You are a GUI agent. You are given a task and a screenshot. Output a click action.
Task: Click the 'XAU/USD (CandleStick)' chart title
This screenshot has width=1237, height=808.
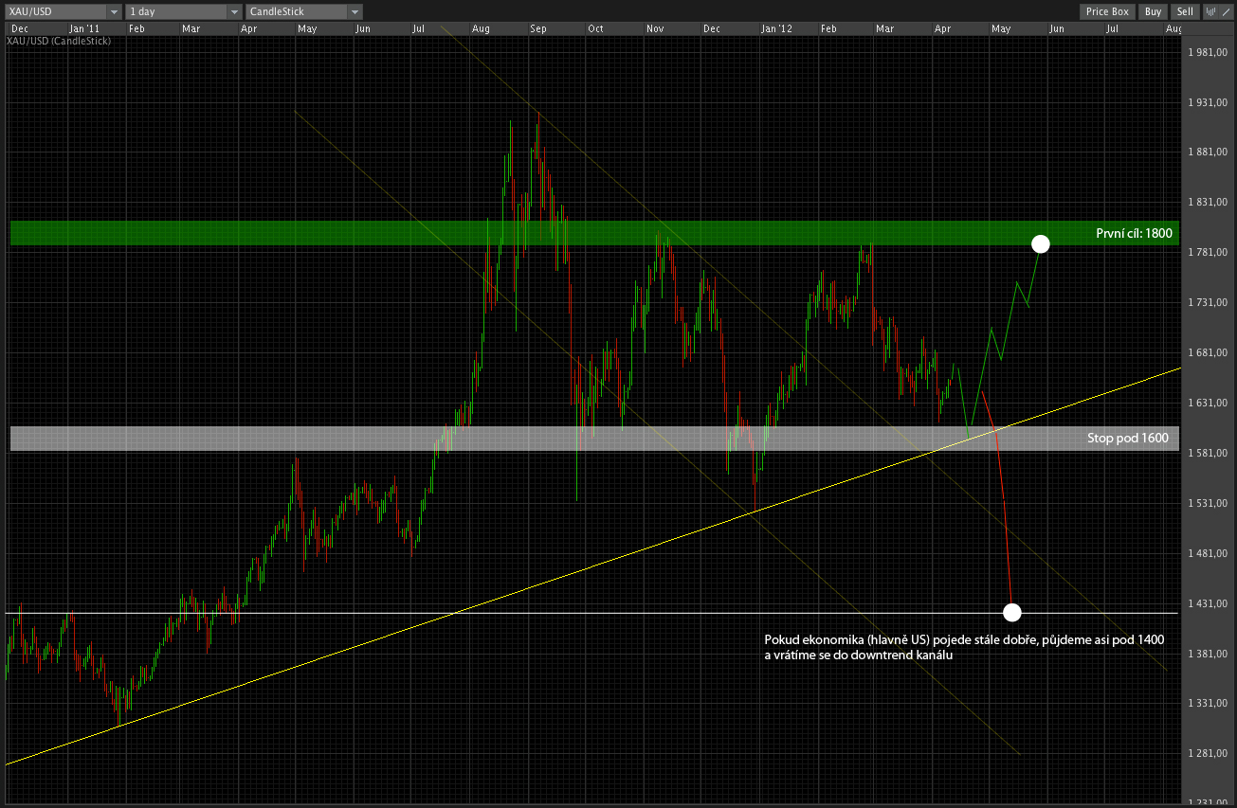point(59,41)
